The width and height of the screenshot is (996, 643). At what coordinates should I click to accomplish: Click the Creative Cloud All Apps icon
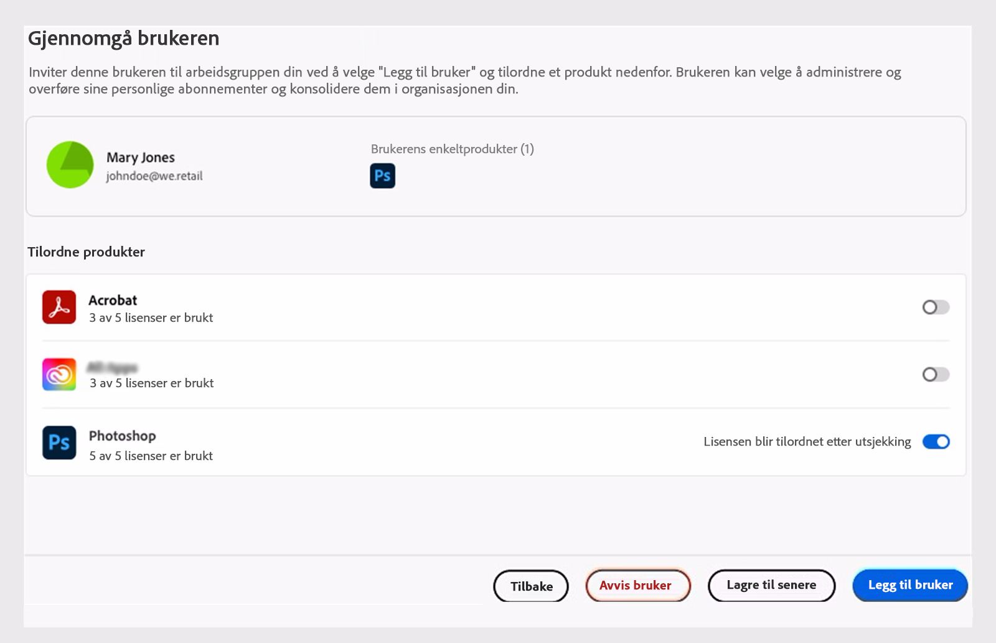(59, 374)
